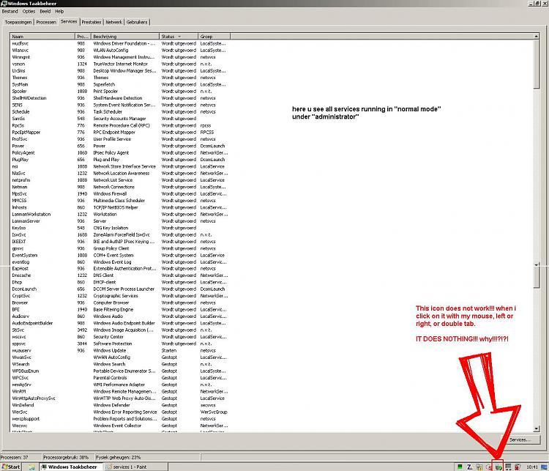Viewport: 549px width, 471px height.
Task: Select the LanmanServer service row
Action: click(120, 221)
